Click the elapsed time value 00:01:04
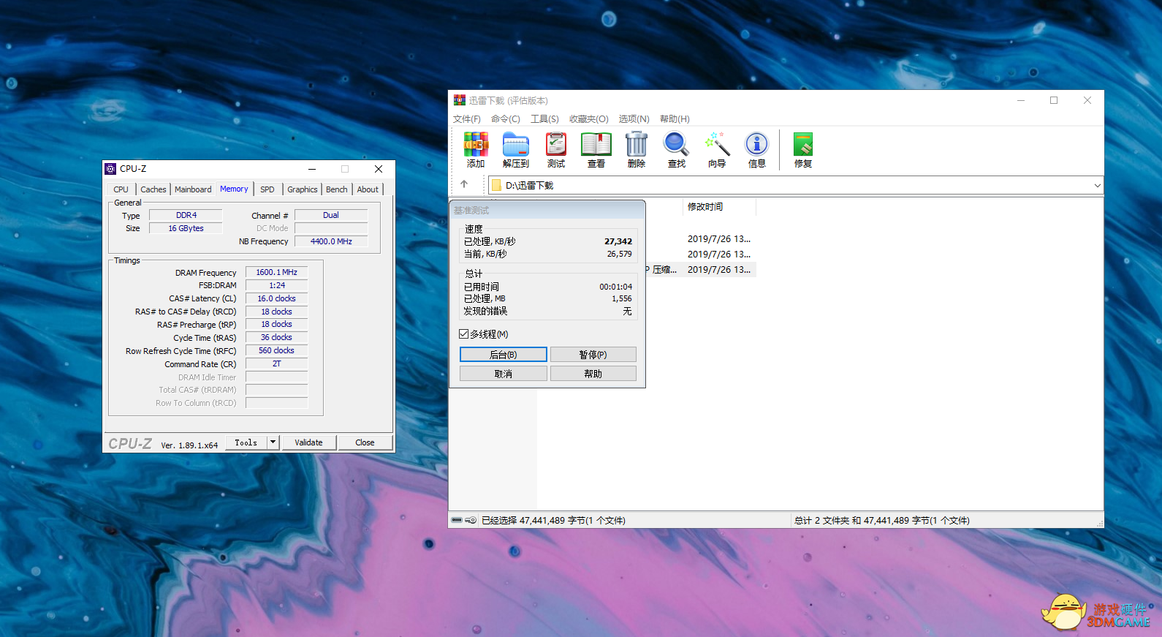This screenshot has height=637, width=1162. [x=616, y=287]
